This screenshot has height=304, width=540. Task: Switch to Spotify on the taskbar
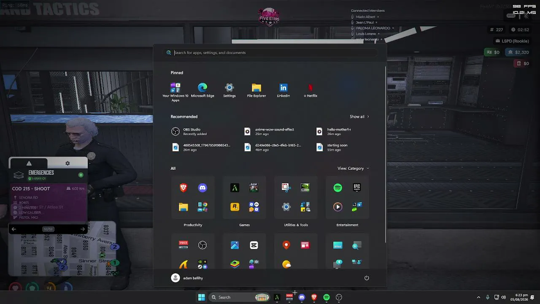pyautogui.click(x=327, y=297)
